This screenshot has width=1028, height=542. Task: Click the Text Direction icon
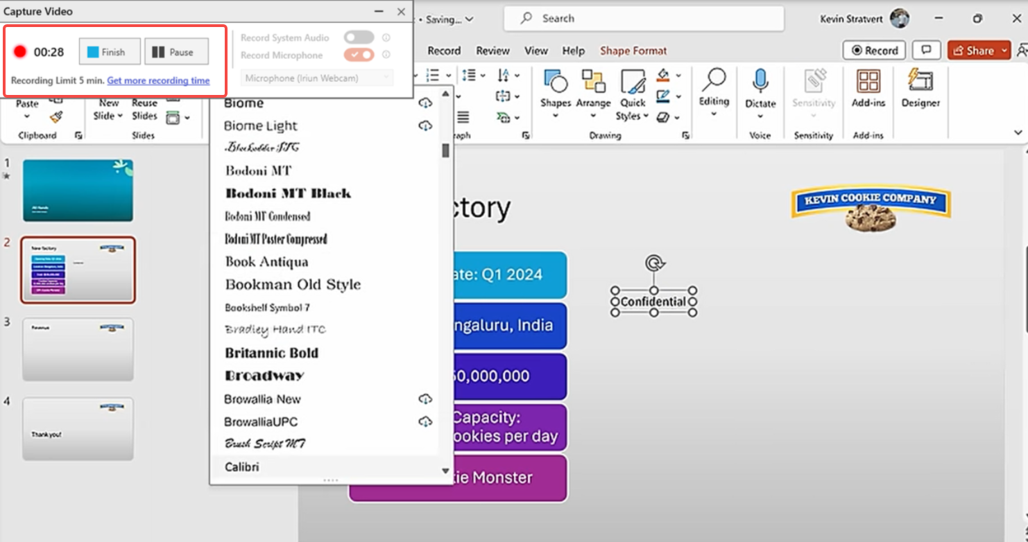502,75
